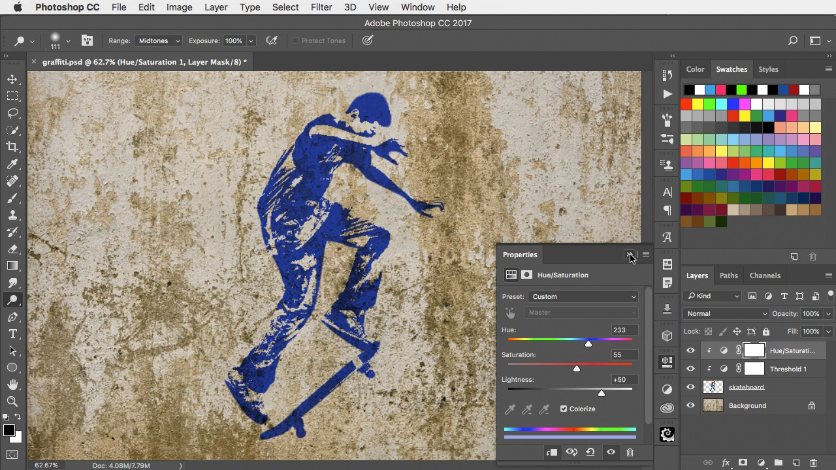Image resolution: width=836 pixels, height=470 pixels.
Task: Delete the adjustment layer using Properties panel trash button
Action: [630, 452]
